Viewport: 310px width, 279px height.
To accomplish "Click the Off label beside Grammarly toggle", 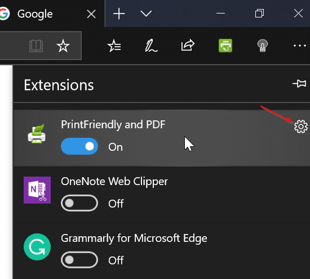I will tap(116, 260).
